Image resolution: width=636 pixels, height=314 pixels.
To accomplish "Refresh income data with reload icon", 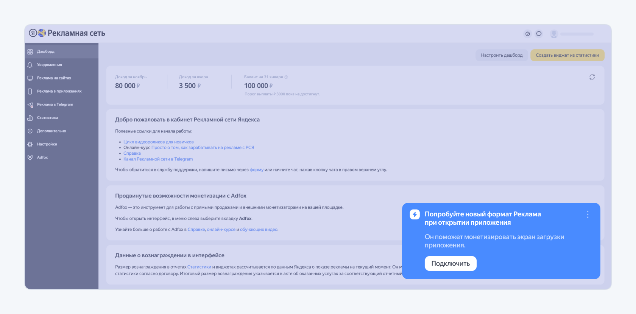I will click(x=592, y=77).
